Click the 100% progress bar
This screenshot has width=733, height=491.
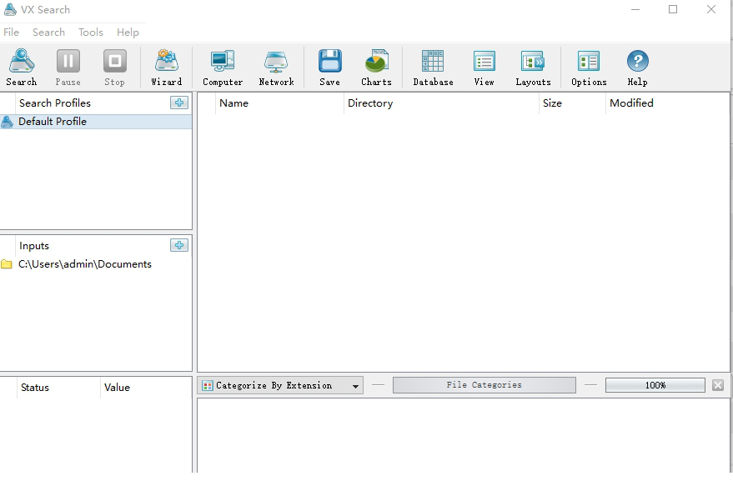[x=655, y=385]
